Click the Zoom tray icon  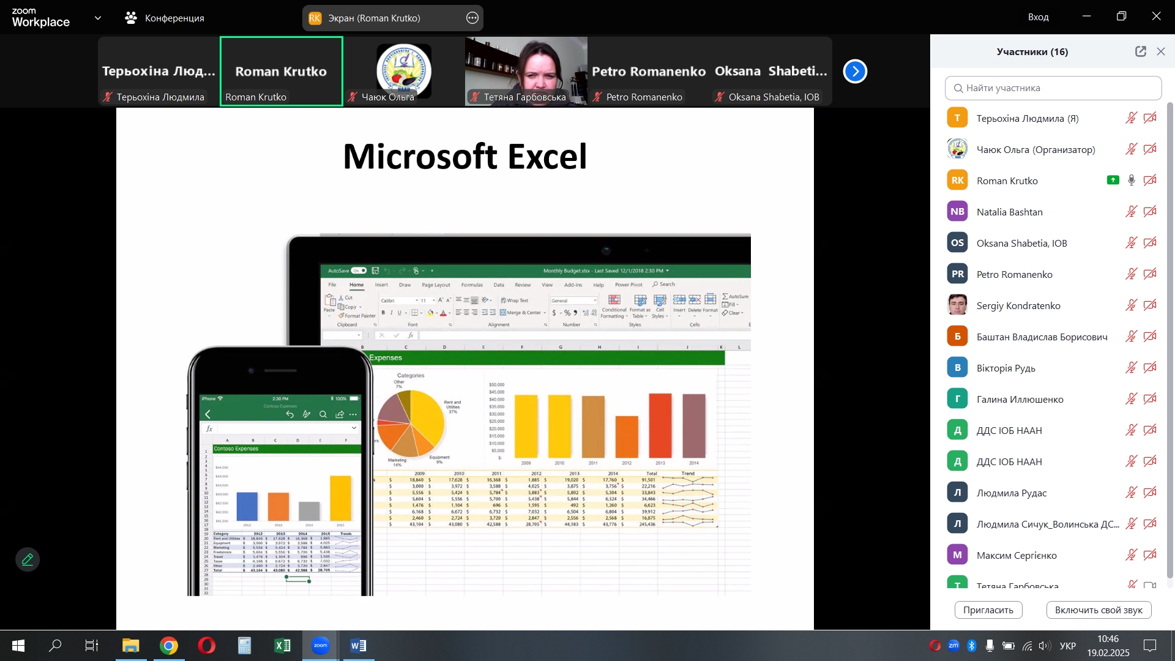tap(953, 646)
